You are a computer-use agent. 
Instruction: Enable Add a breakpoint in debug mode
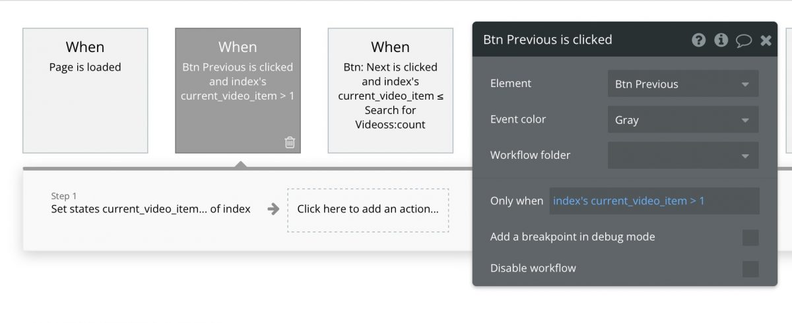pyautogui.click(x=750, y=237)
